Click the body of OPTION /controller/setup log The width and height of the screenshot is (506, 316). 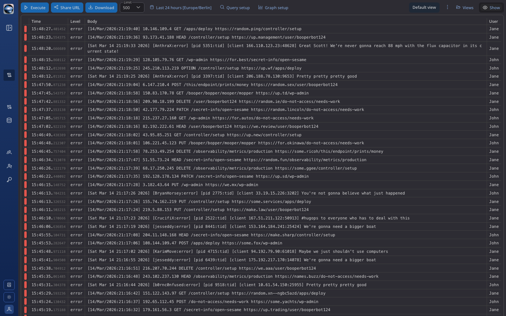coord(194,68)
